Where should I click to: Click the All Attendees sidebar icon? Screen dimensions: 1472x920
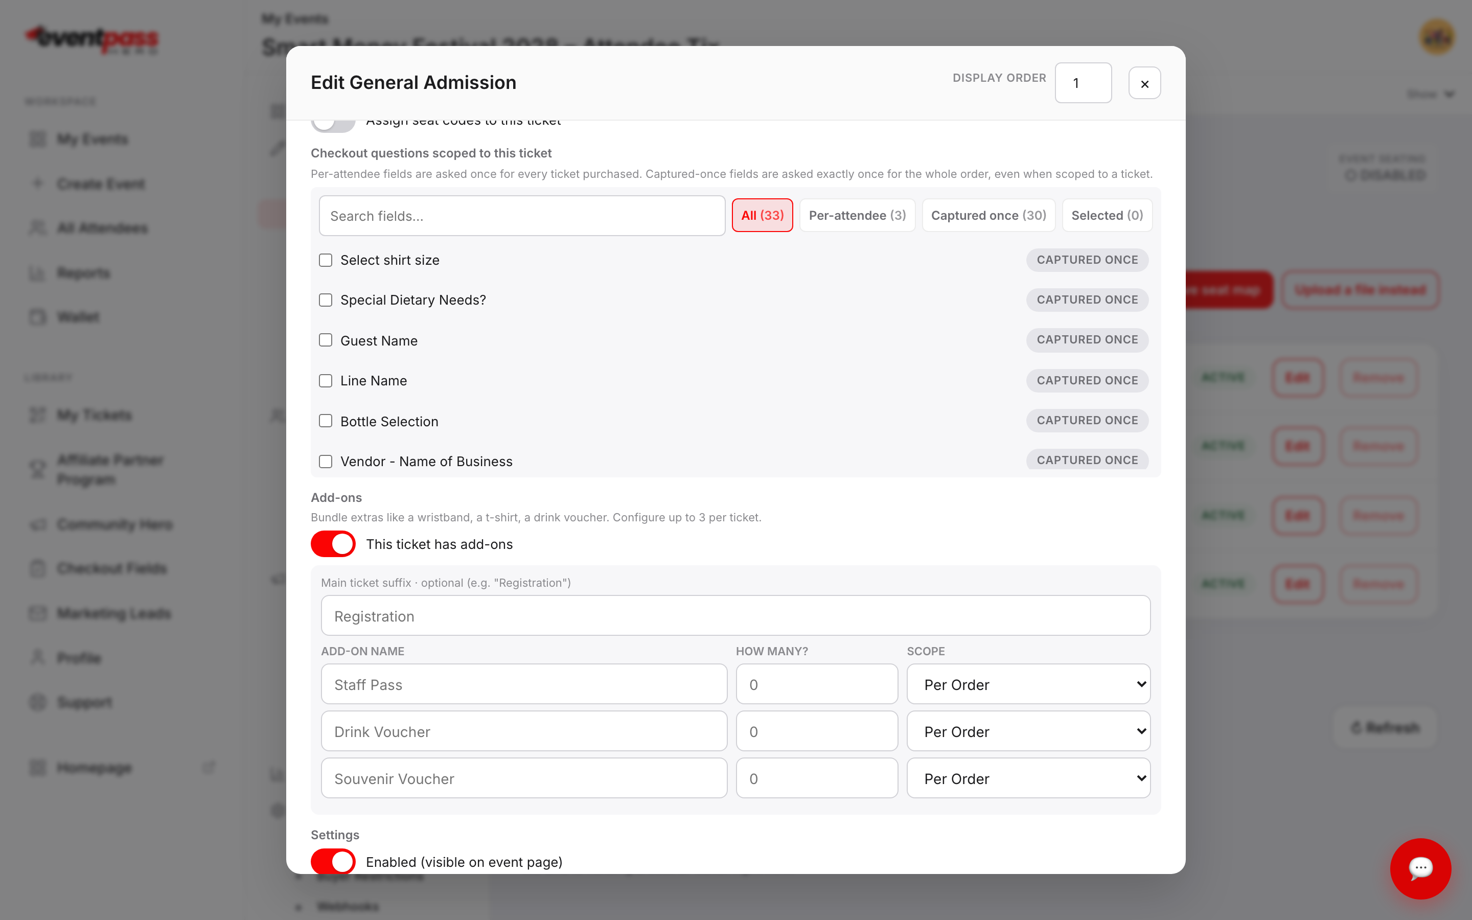click(x=38, y=228)
